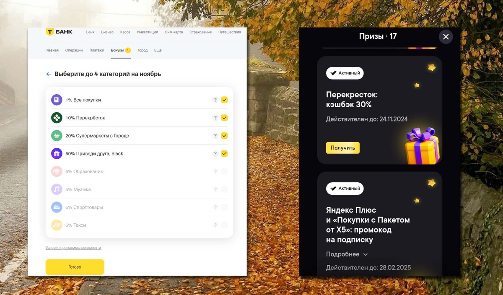This screenshot has height=295, width=503.
Task: Open help for 1% Все покупки
Action: 215,100
